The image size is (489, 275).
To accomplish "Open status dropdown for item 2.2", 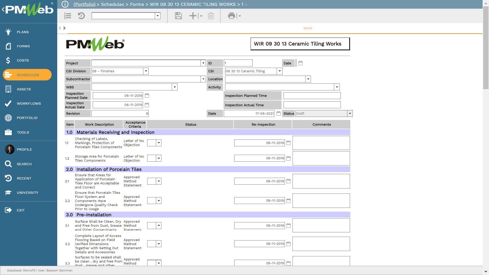I will pos(159,201).
